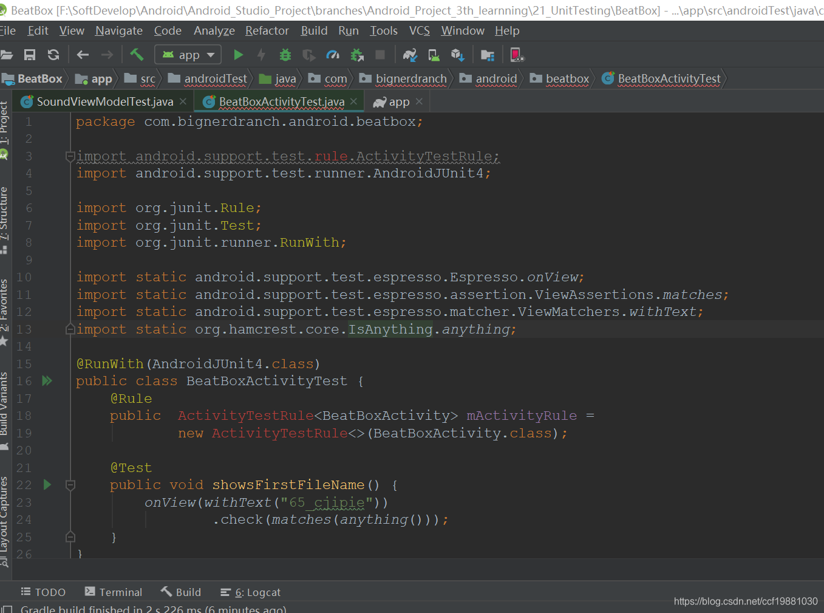Click Attach Debugger to Android Process icon
Viewport: 824px width, 613px height.
[x=357, y=55]
